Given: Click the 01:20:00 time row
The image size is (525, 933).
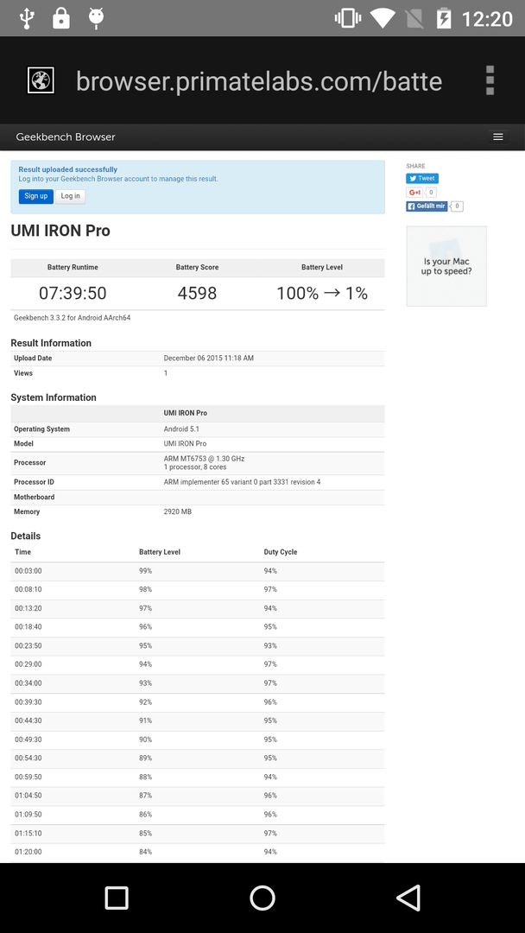Looking at the screenshot, I should point(198,852).
